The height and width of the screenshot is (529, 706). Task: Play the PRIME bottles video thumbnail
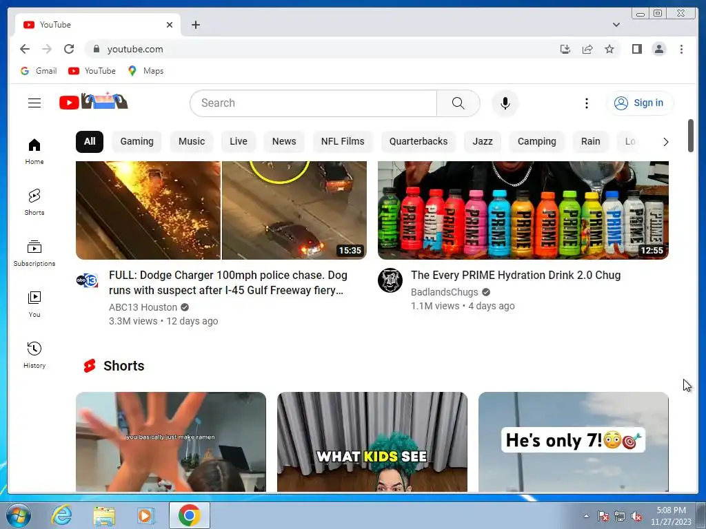pyautogui.click(x=523, y=210)
